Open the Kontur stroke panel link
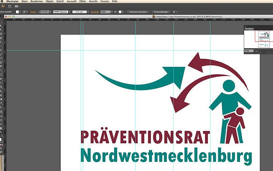273x171 pixels. pyautogui.click(x=33, y=12)
